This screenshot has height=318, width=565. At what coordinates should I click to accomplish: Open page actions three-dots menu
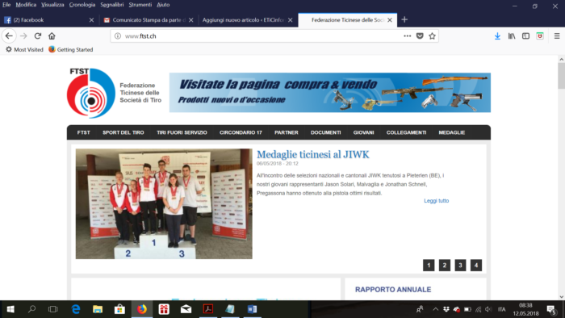point(407,36)
